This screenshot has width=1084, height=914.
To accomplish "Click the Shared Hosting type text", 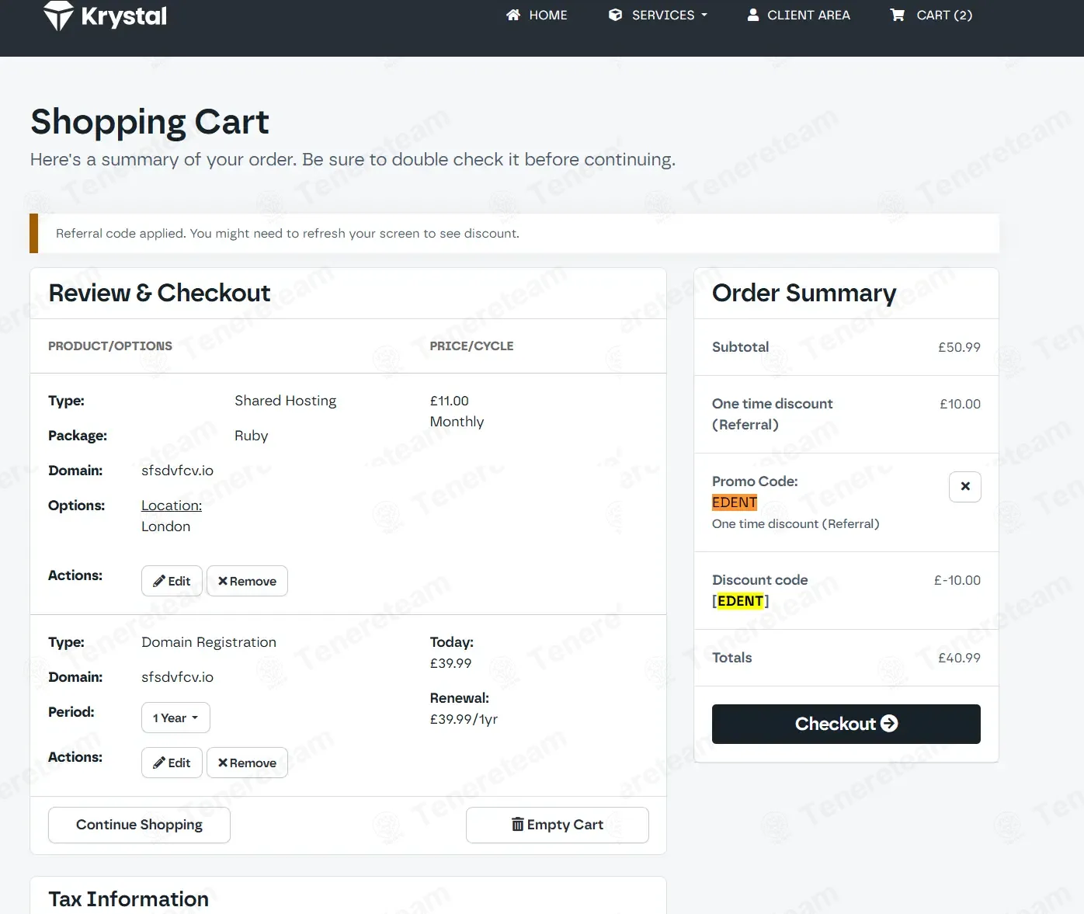I will point(285,401).
